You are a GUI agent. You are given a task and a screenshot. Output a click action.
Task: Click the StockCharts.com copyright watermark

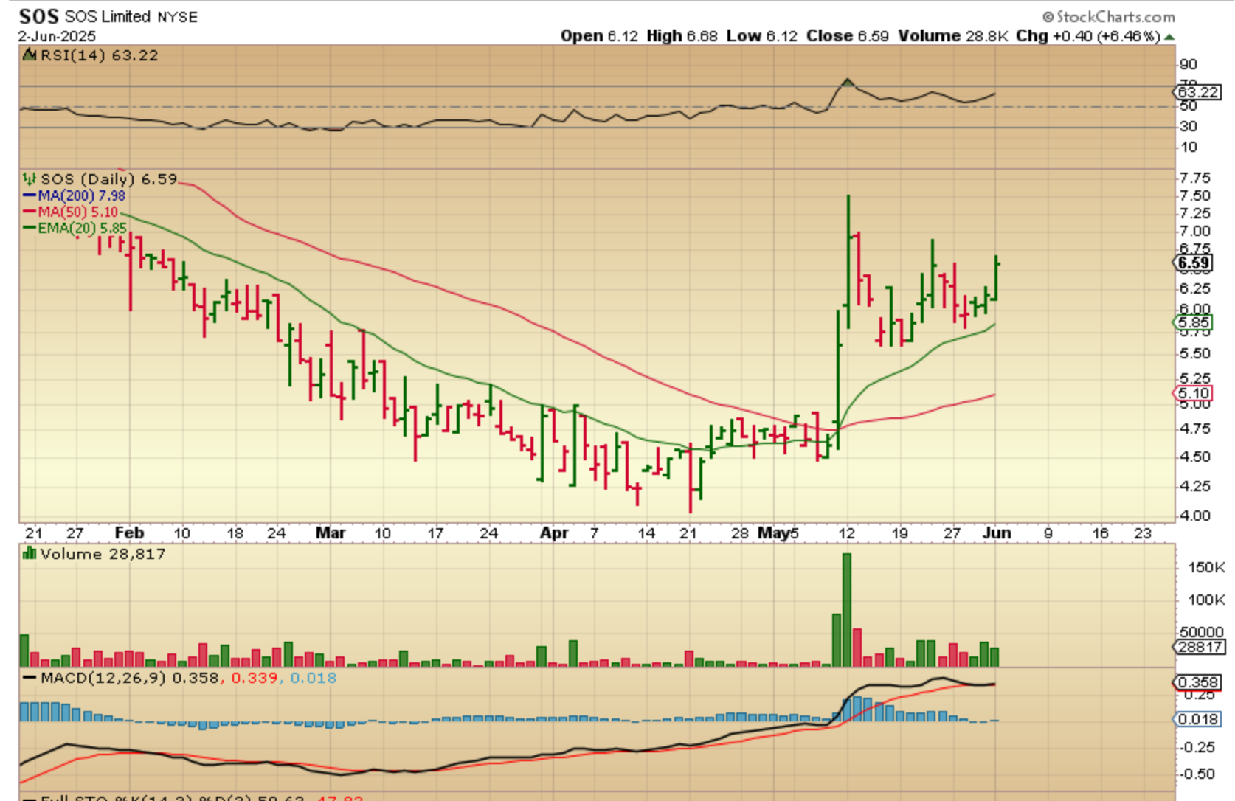click(x=1108, y=16)
